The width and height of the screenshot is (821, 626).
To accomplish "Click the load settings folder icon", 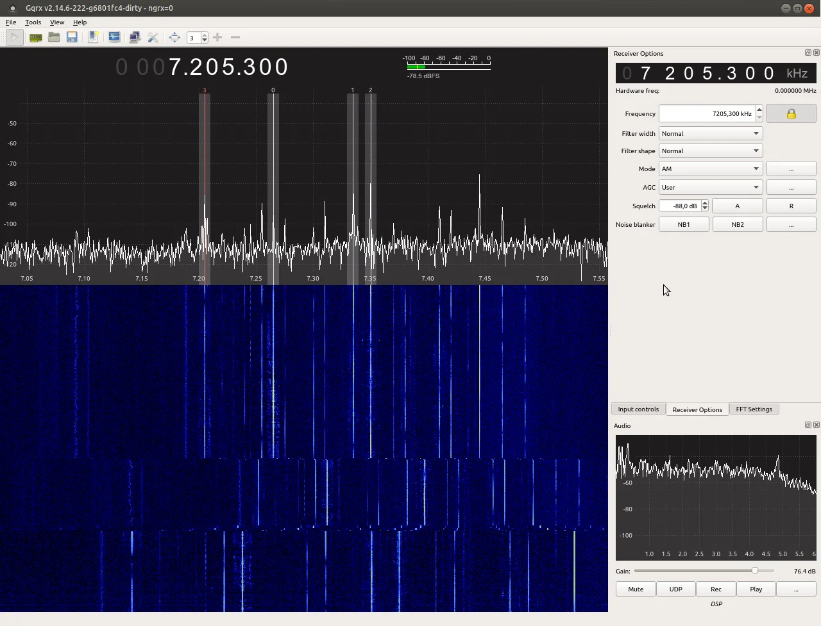I will pyautogui.click(x=54, y=38).
